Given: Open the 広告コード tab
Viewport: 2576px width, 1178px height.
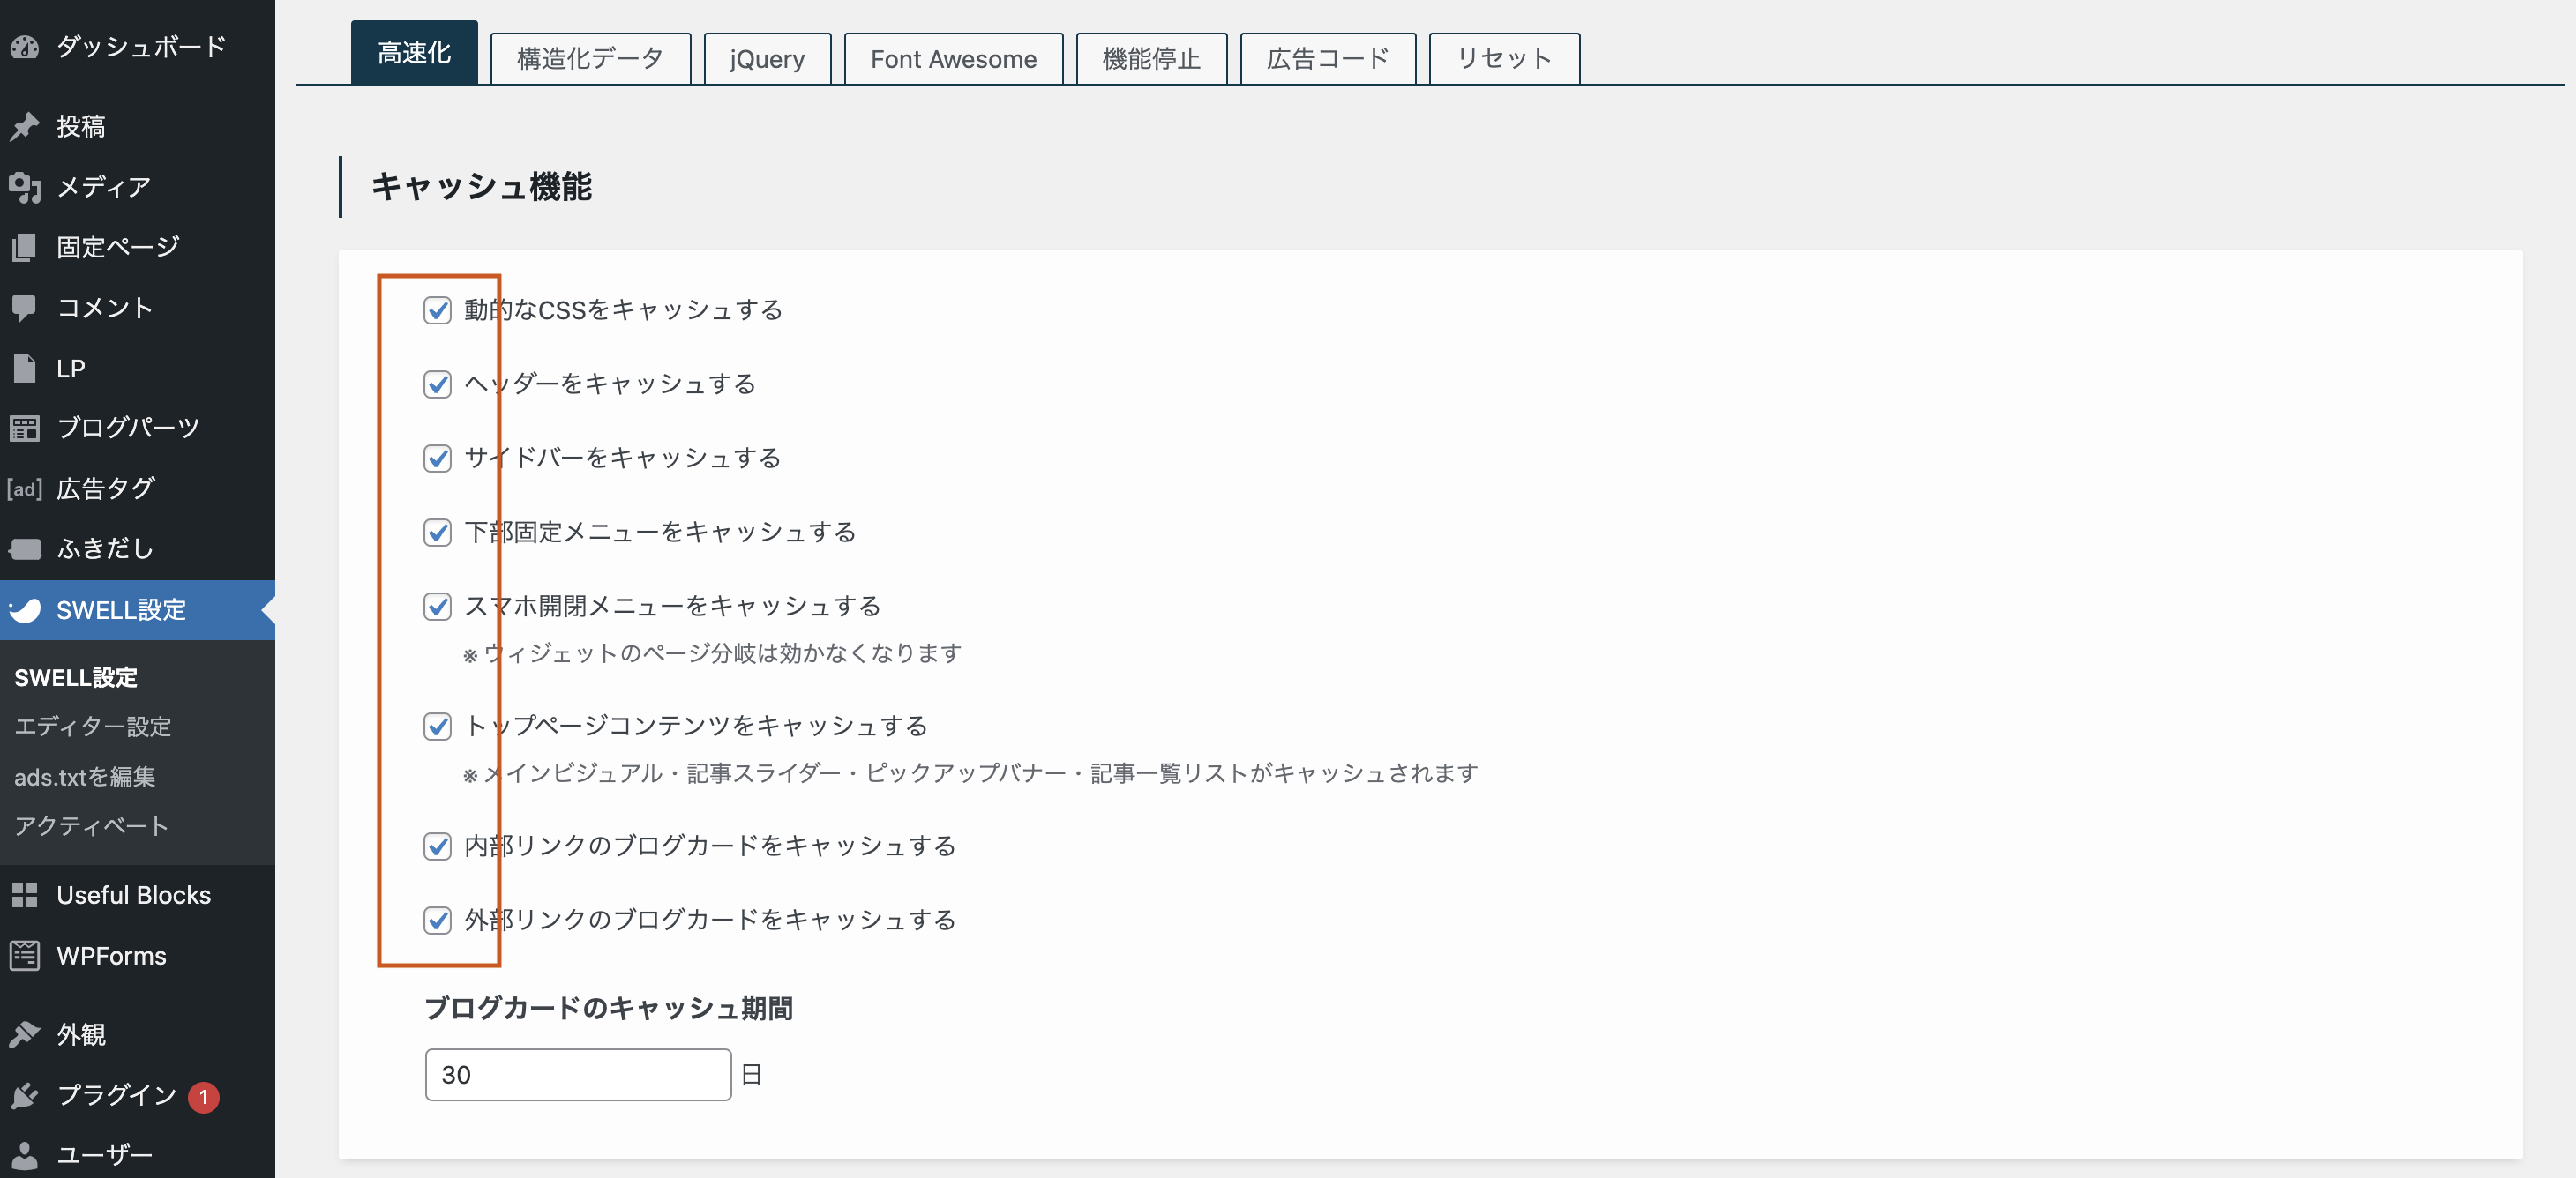Looking at the screenshot, I should click(x=1328, y=59).
